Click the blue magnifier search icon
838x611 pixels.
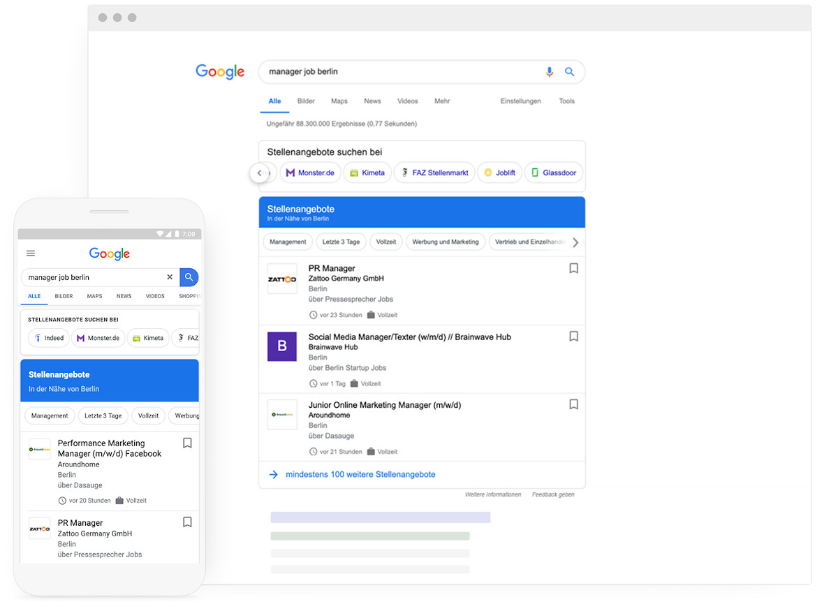(x=569, y=72)
